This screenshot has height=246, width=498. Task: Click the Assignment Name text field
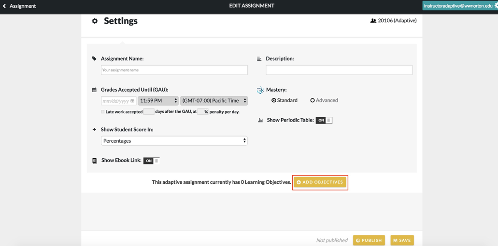tap(174, 70)
